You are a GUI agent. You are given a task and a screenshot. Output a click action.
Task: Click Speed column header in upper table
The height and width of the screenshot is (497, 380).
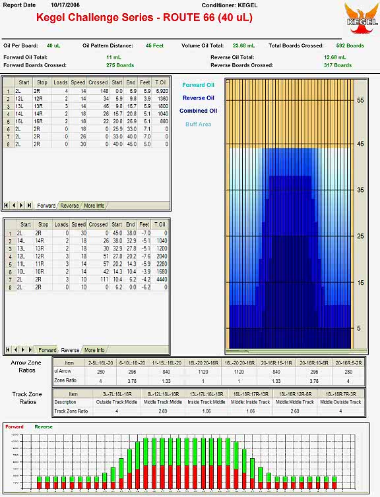click(78, 82)
